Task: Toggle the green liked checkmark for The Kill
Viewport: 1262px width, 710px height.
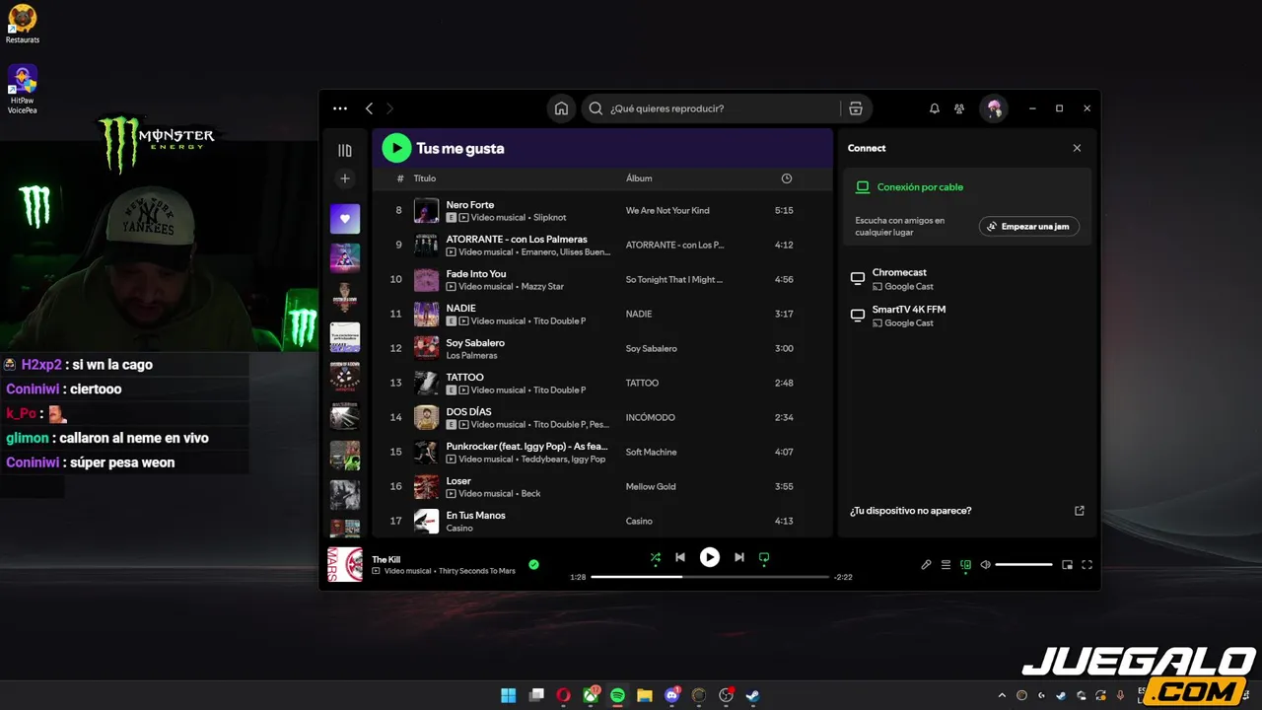Action: click(533, 565)
